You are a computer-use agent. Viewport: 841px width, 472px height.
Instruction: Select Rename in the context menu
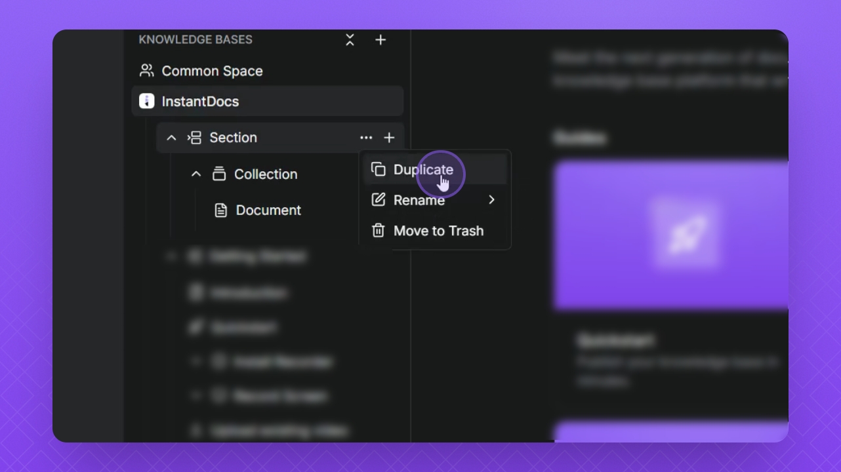click(x=436, y=200)
